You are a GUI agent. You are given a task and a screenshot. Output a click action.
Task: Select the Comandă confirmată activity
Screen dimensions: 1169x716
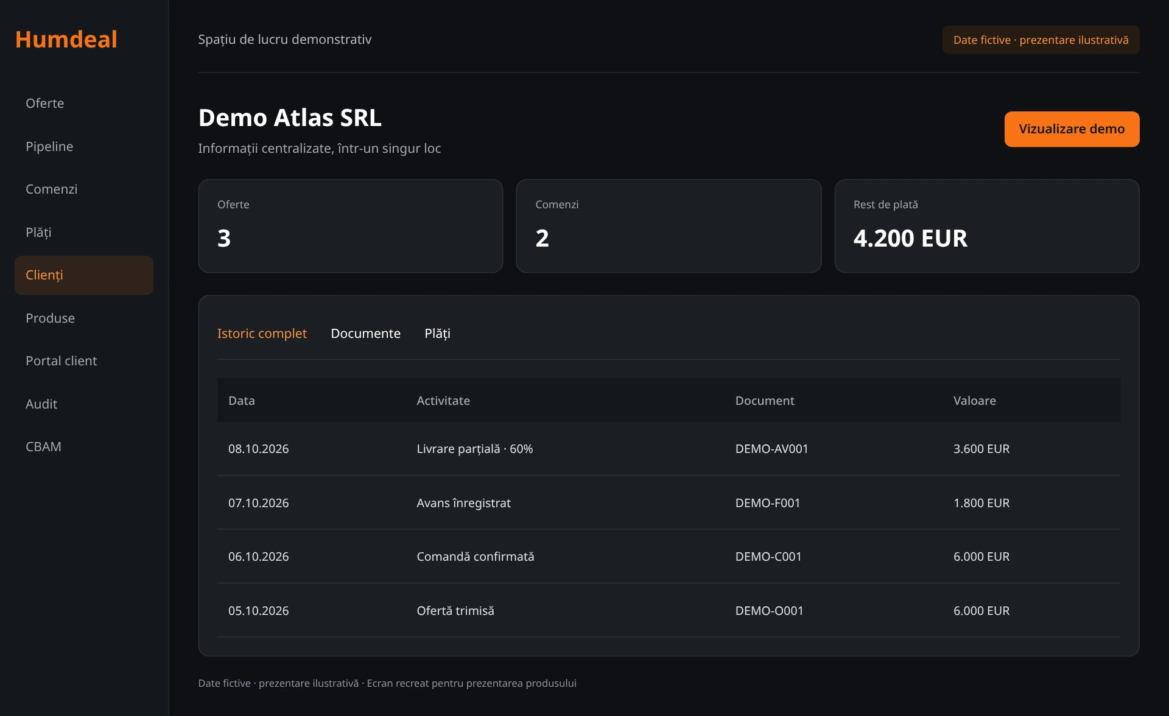[x=476, y=556]
